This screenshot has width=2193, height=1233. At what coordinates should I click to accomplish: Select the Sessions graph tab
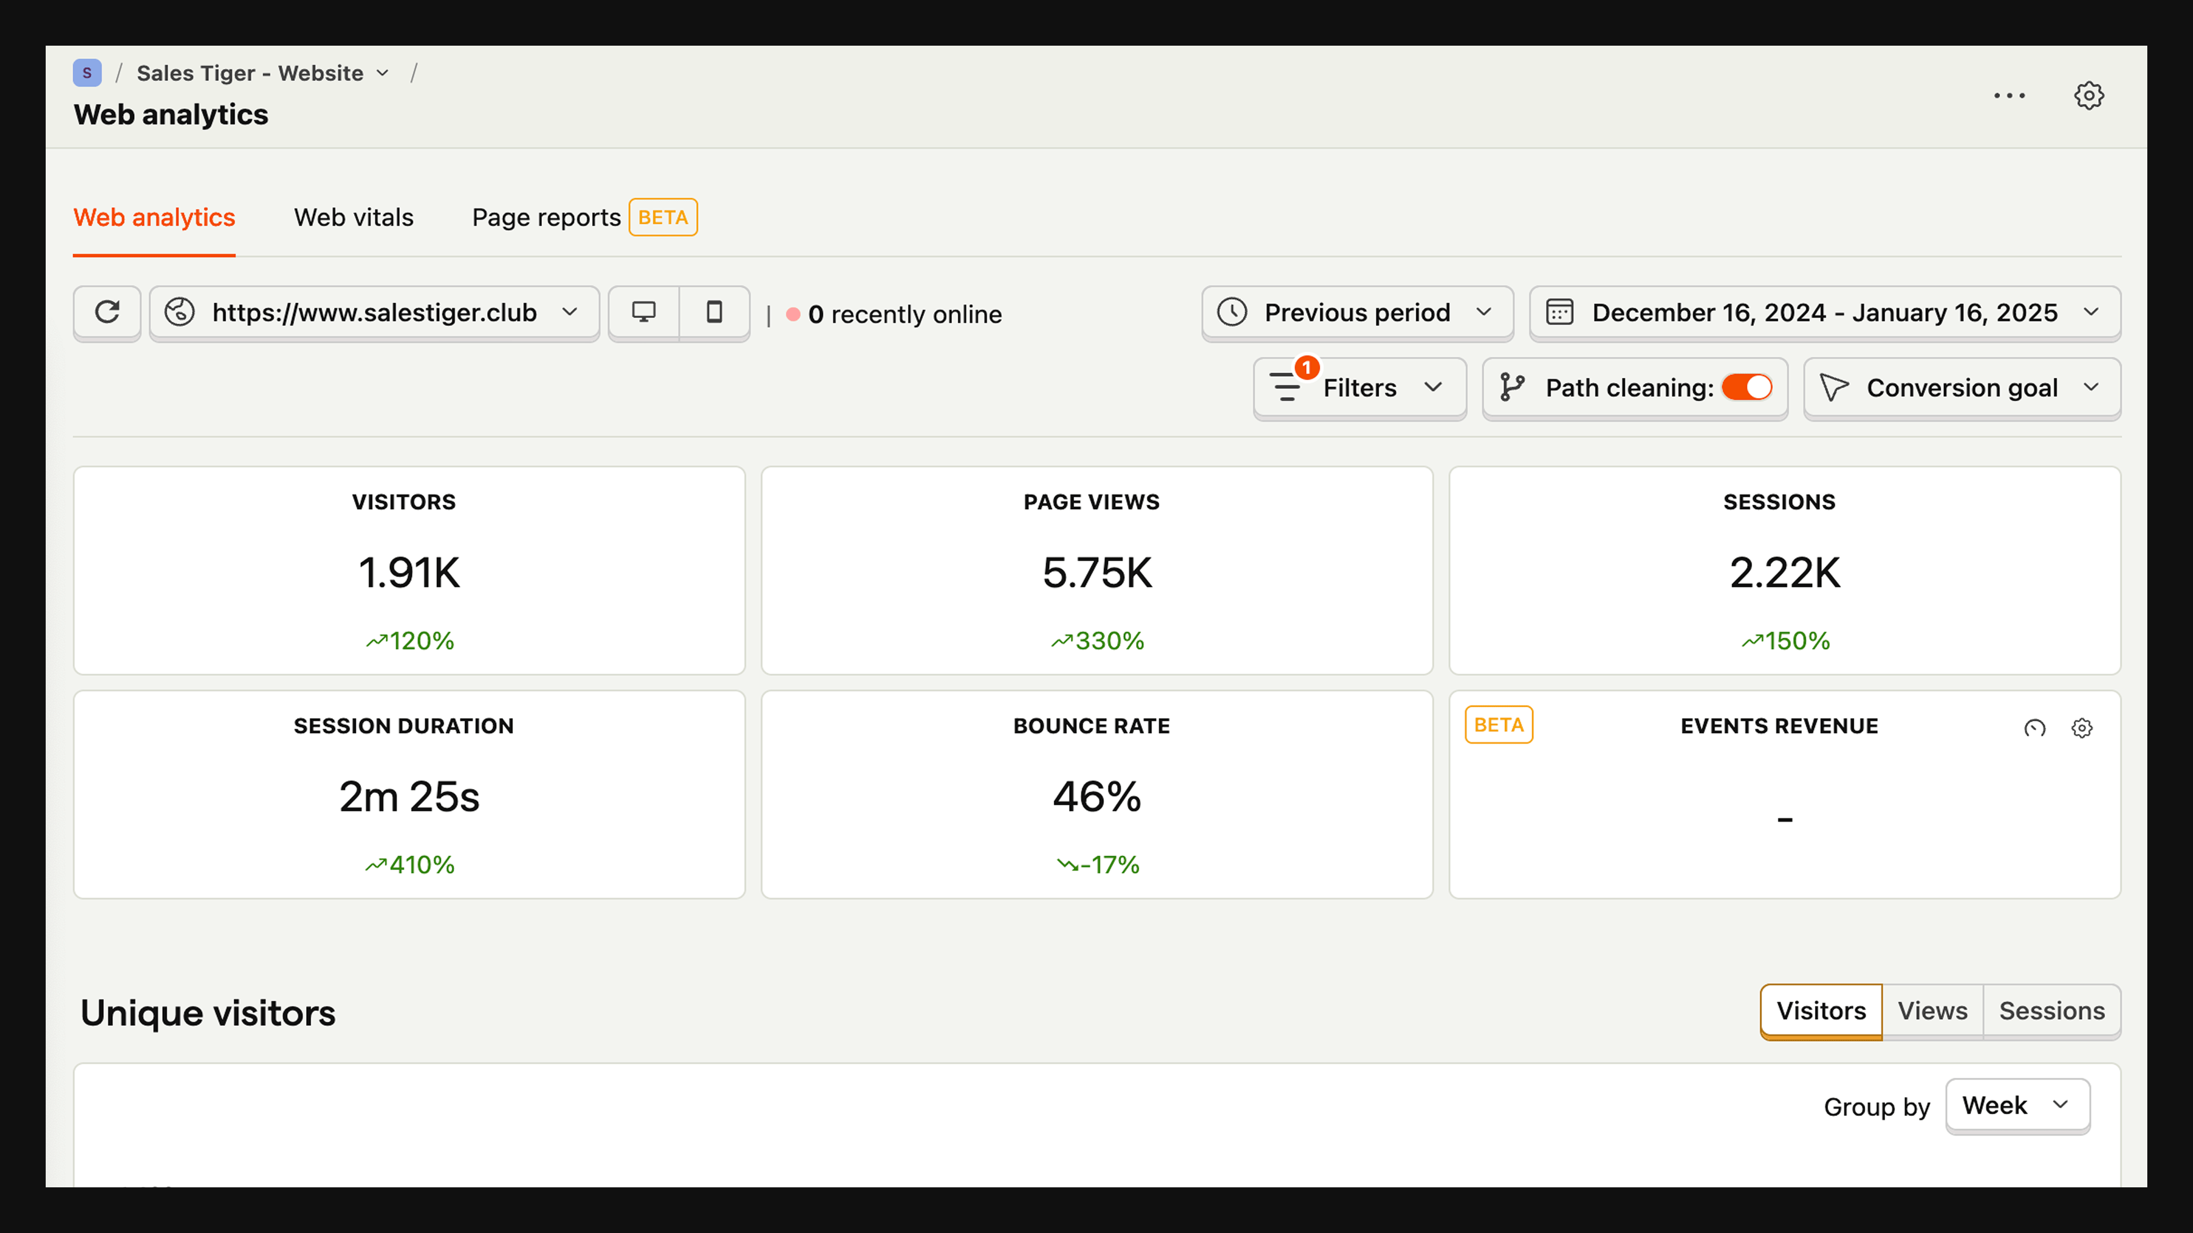tap(2052, 1011)
